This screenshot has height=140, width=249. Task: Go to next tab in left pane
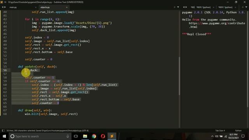pyautogui.click(x=5, y=7)
